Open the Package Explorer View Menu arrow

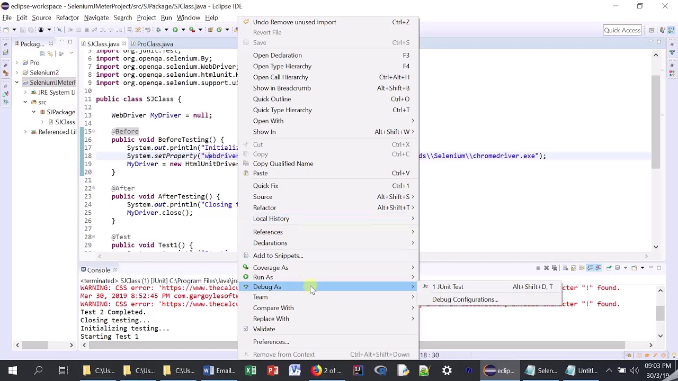coord(72,53)
